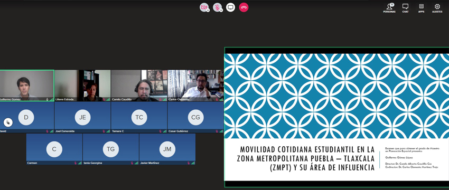Select Guillermo Gomez's video tile
The image size is (449, 190).
(x=26, y=85)
